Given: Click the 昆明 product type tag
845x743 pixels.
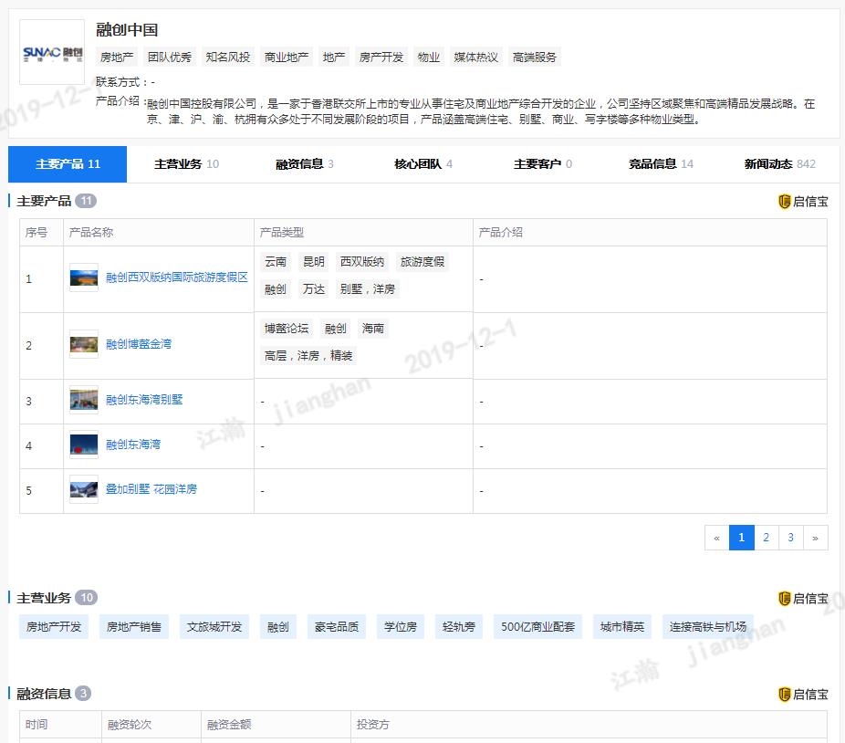Looking at the screenshot, I should [314, 261].
